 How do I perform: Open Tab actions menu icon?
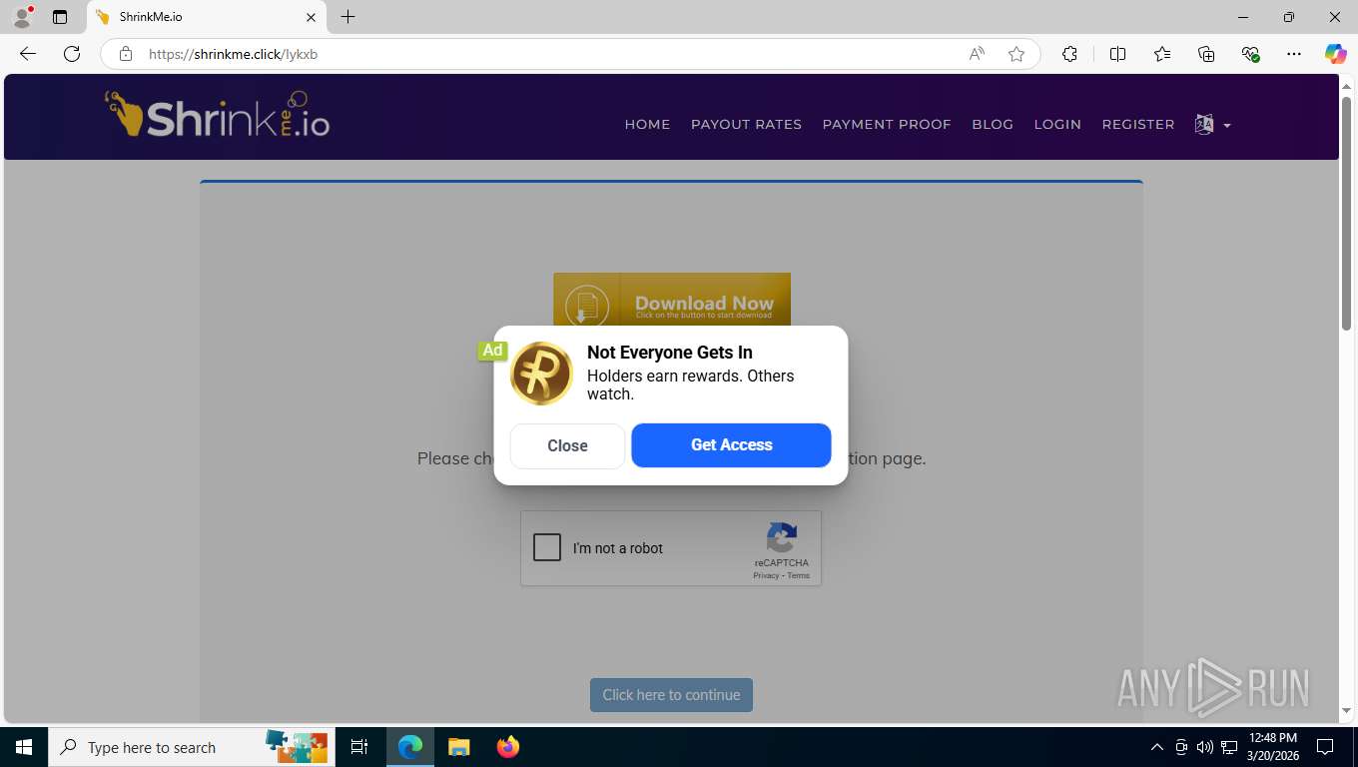60,17
